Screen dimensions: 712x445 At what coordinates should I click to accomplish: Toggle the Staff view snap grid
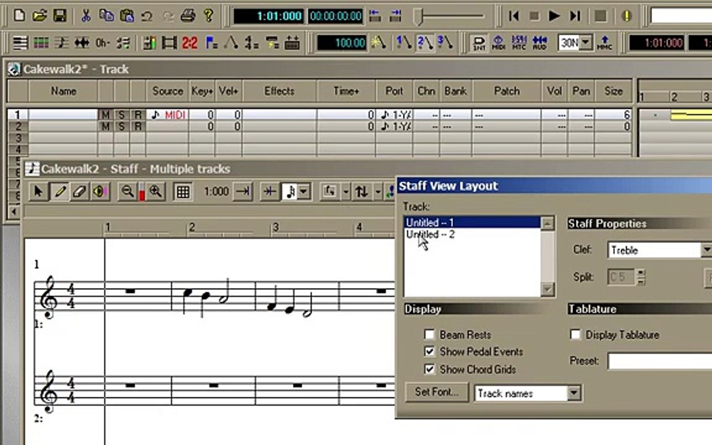183,192
